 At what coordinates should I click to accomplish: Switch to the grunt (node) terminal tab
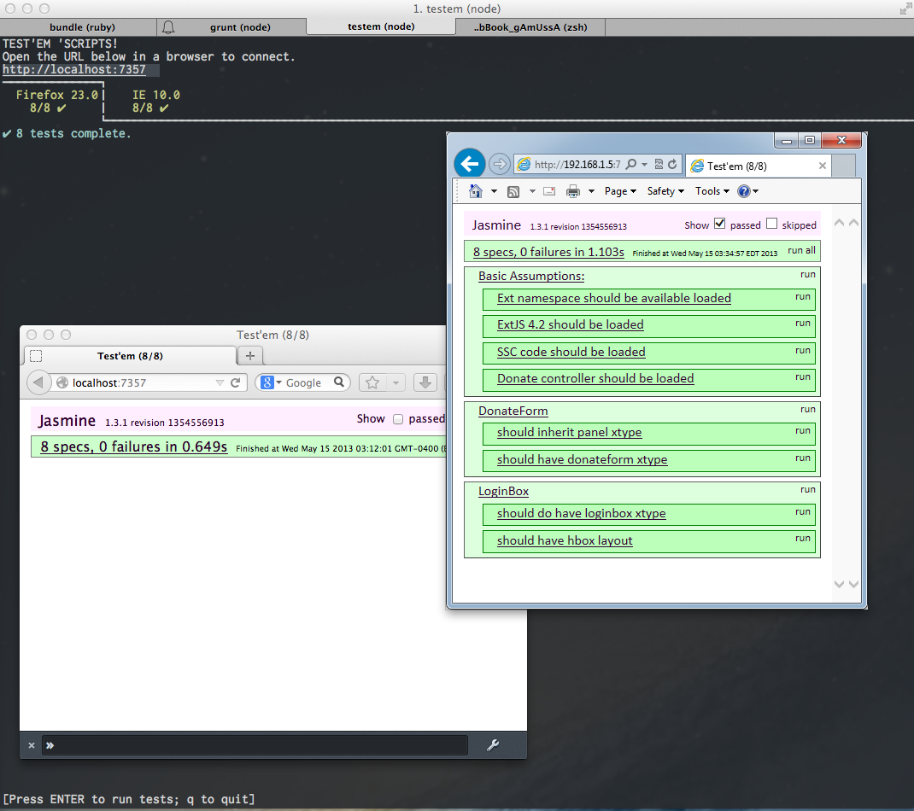pos(240,27)
